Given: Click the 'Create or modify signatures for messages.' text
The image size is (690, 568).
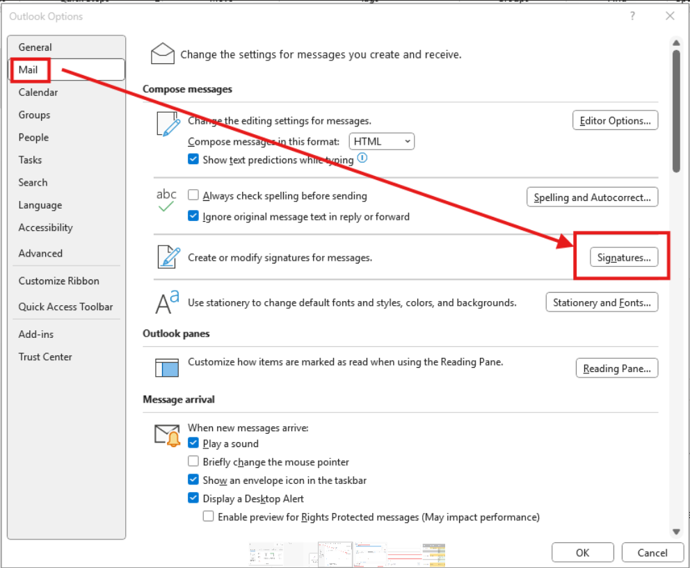Looking at the screenshot, I should pyautogui.click(x=280, y=257).
